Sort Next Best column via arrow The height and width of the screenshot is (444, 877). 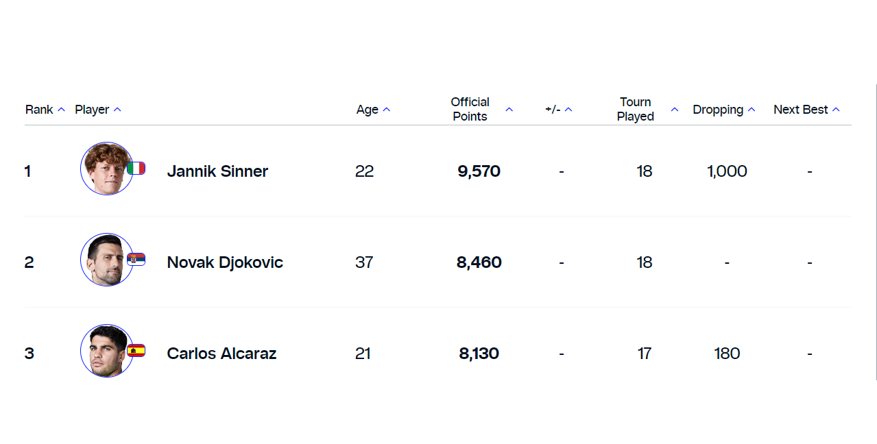click(836, 110)
